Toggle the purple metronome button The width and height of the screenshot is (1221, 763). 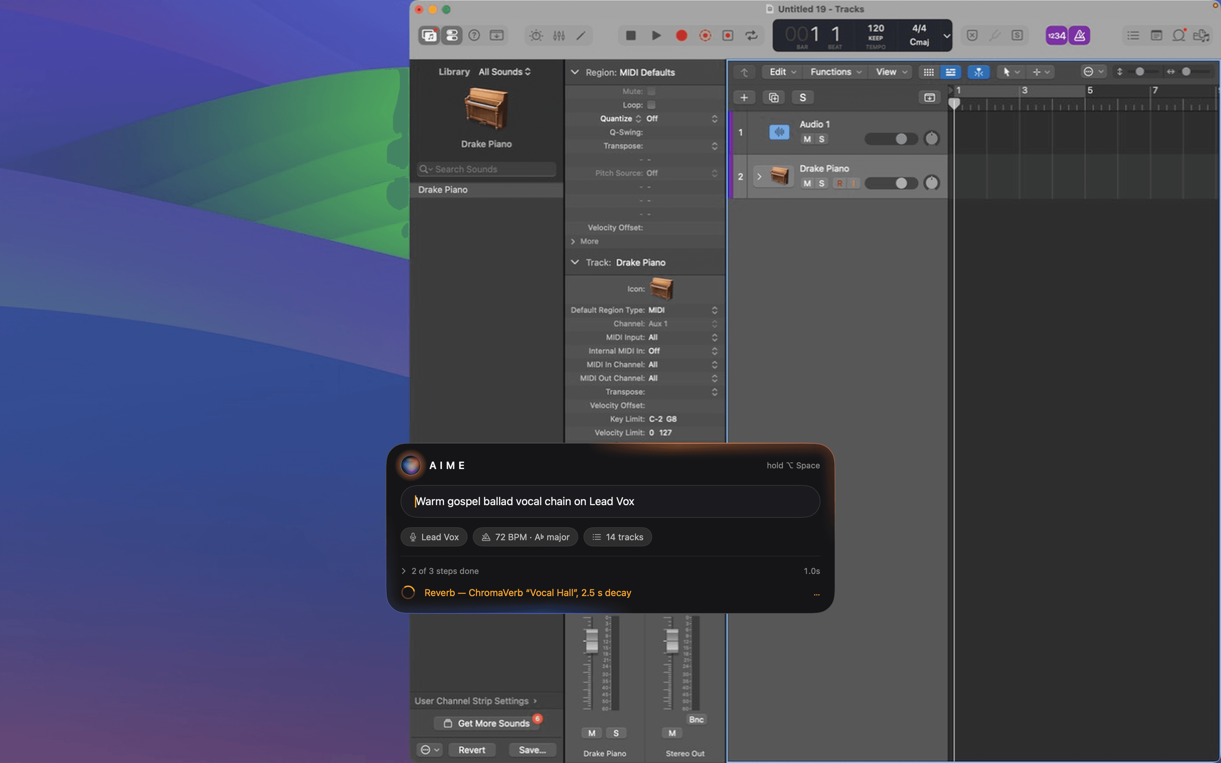tap(1079, 35)
